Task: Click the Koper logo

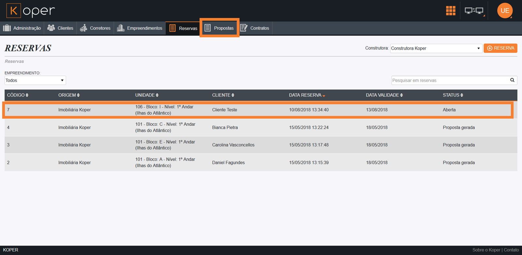Action: click(x=31, y=11)
